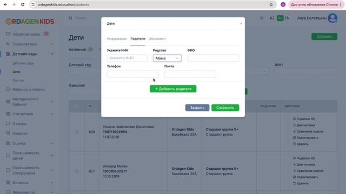Click the search magnifier icon
This screenshot has height=194, width=346.
pos(71,18)
